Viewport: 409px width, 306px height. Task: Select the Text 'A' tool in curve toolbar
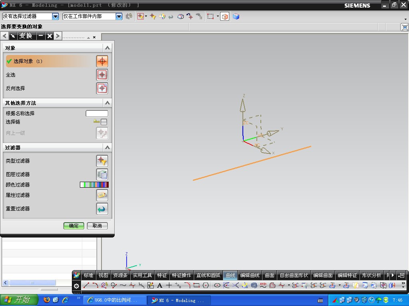click(x=160, y=285)
